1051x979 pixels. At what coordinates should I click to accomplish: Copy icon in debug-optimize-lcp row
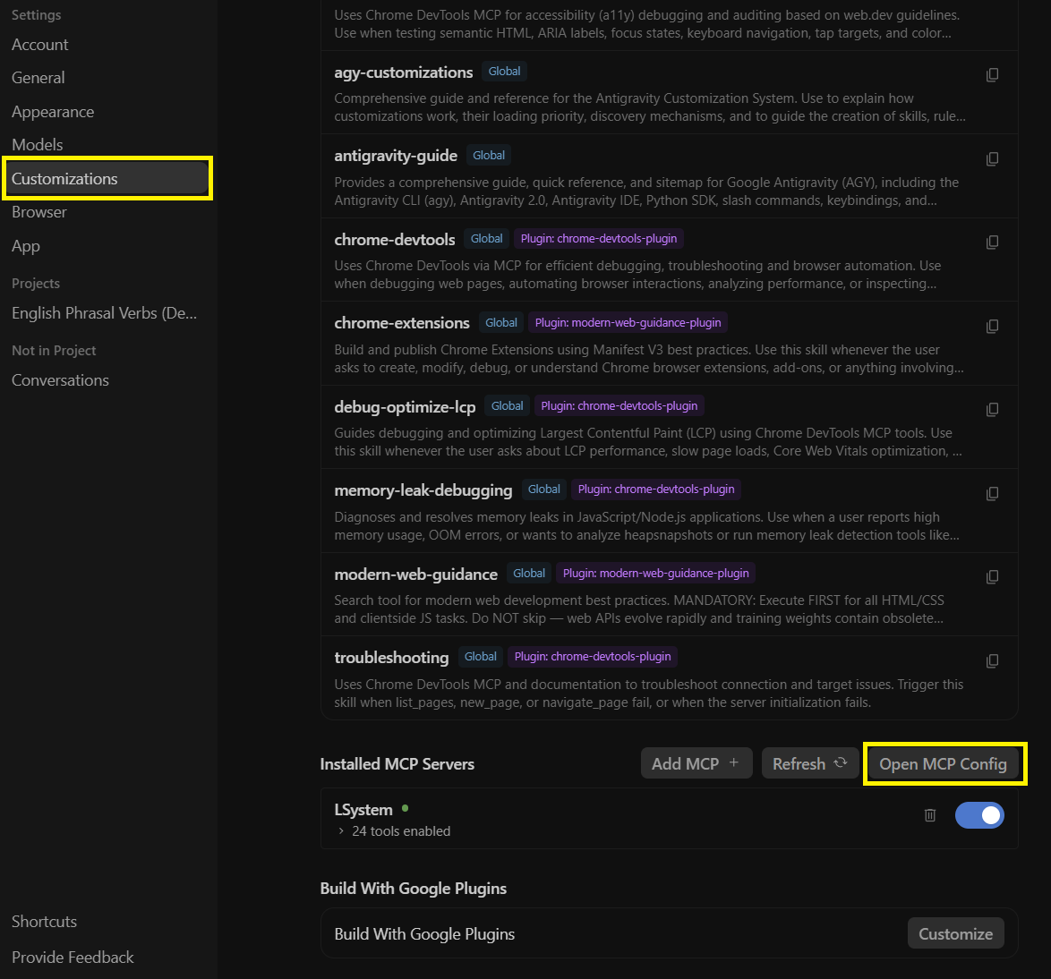click(x=992, y=410)
